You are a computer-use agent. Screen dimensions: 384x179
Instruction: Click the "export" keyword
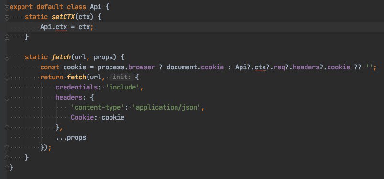point(21,7)
